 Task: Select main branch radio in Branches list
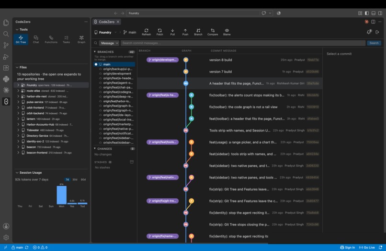(x=96, y=64)
